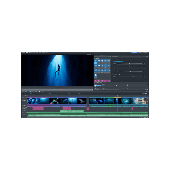
Task: Click the Gamma slider handle
Action: click(131, 72)
